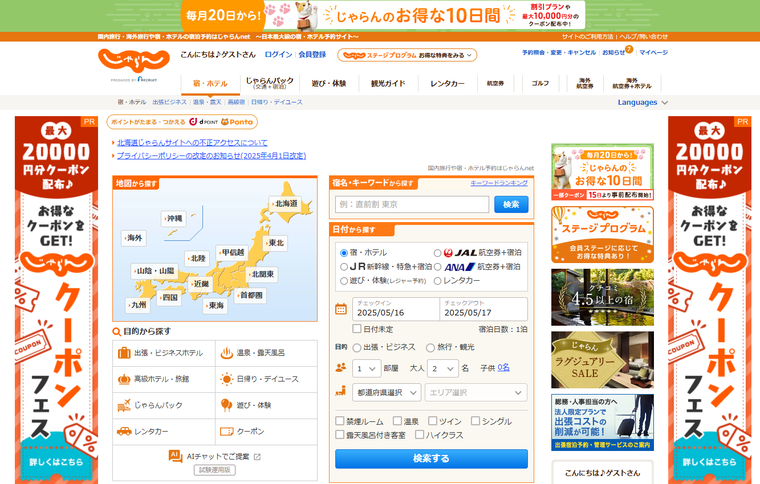Image resolution: width=760 pixels, height=484 pixels.
Task: Click the お知らせ notification badge 7
Action: pyautogui.click(x=629, y=49)
